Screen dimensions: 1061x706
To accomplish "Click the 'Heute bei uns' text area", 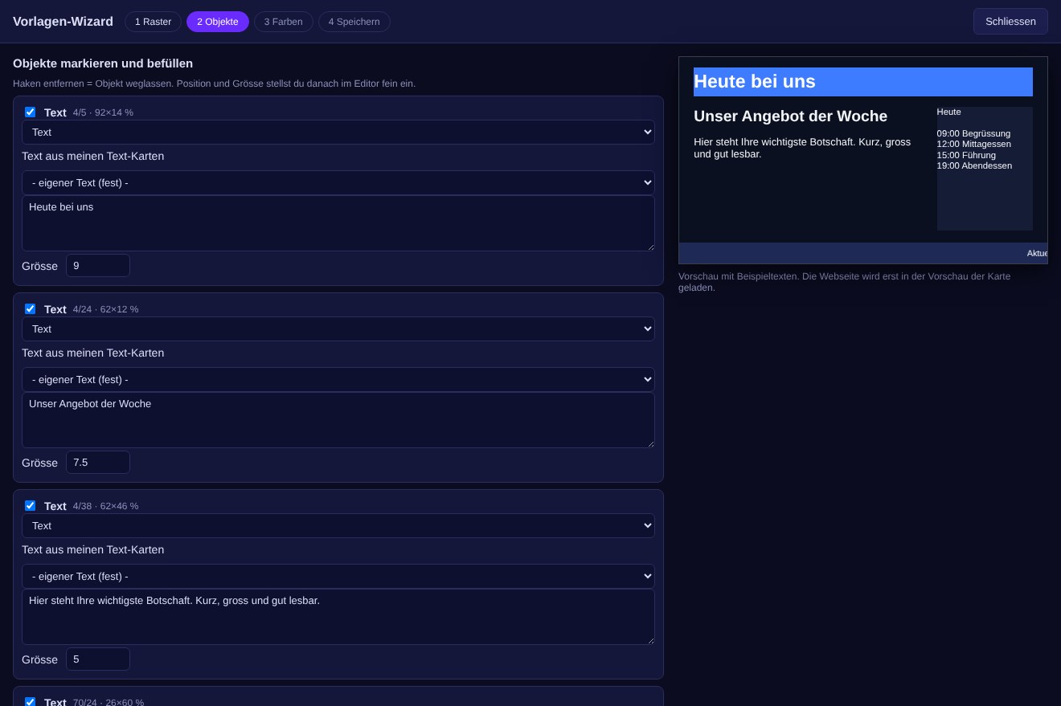I will 338,223.
